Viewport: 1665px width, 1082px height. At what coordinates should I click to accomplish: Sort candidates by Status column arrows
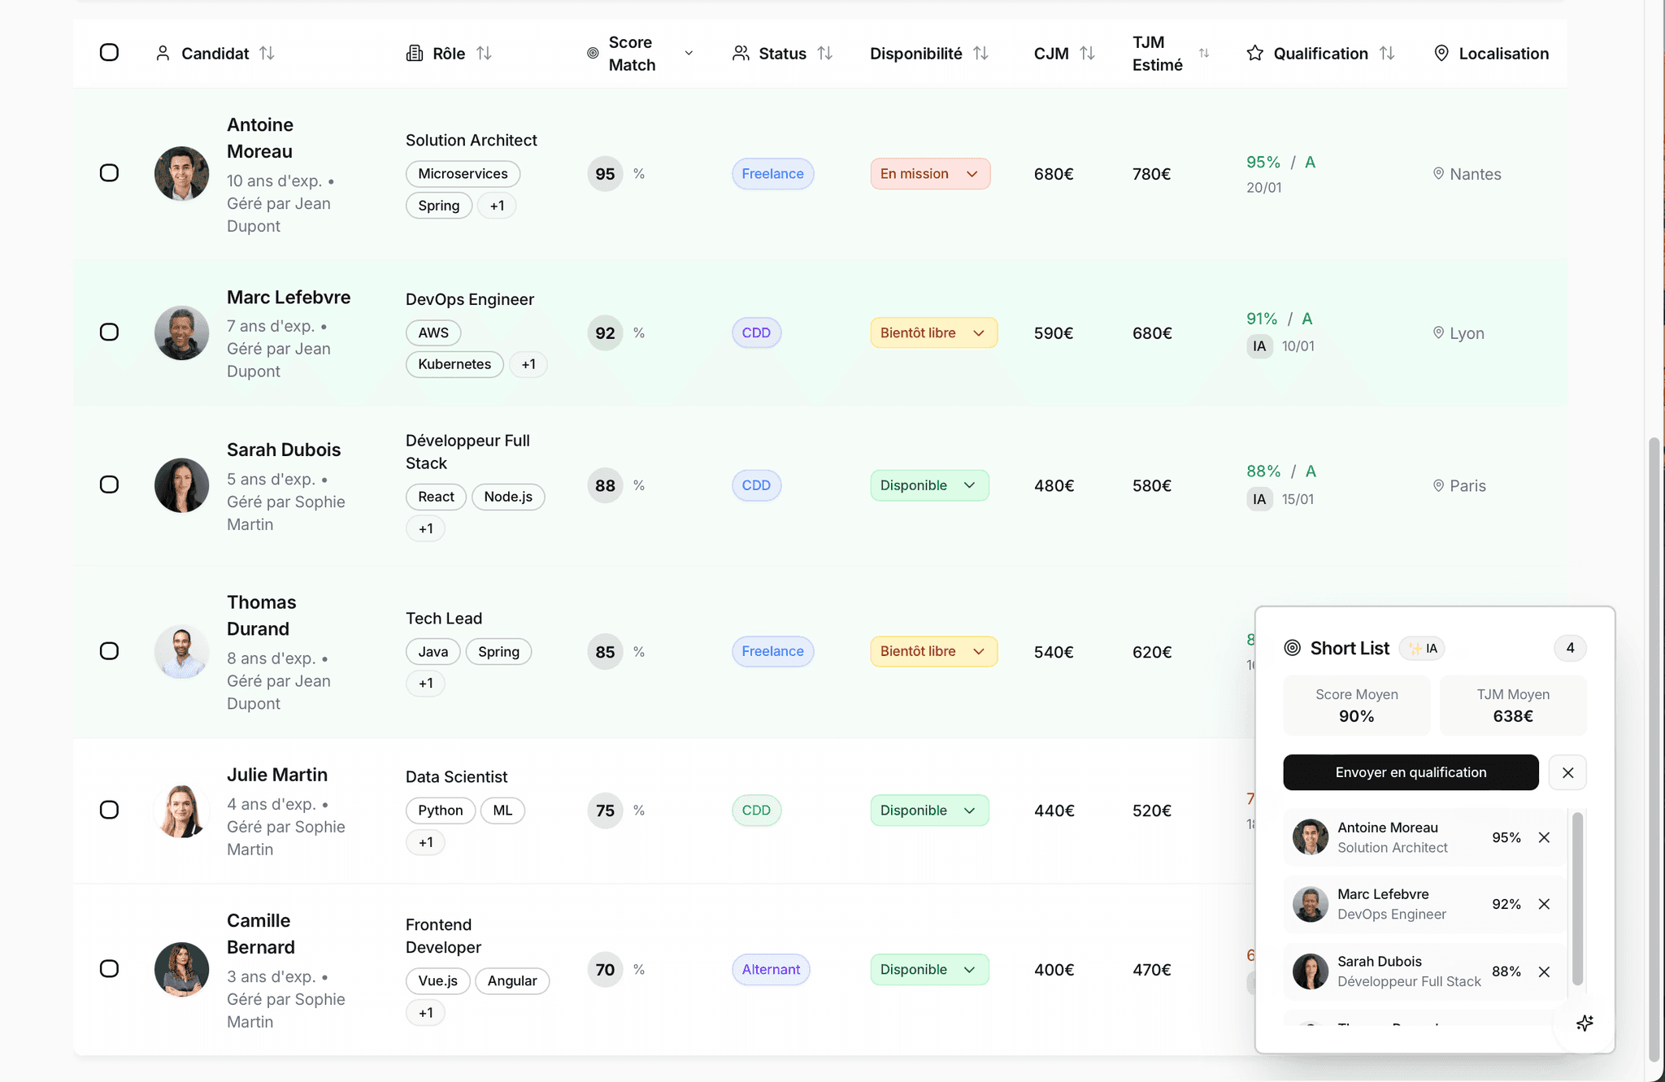827,53
